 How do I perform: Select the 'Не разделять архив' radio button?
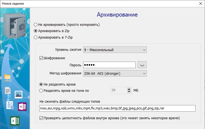tap(41, 84)
